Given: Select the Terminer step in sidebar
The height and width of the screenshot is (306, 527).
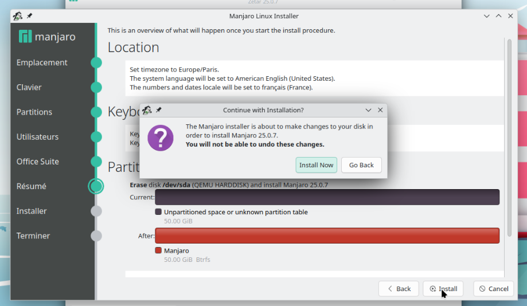Looking at the screenshot, I should click(33, 236).
